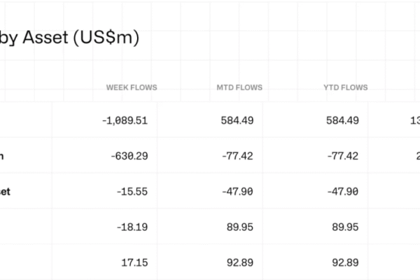Select 92.89 in the YTD FLOWS column
This screenshot has height=280, width=420.
(x=345, y=261)
